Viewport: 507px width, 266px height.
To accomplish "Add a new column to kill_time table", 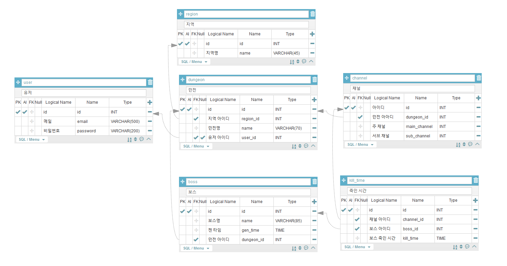I will point(475,200).
